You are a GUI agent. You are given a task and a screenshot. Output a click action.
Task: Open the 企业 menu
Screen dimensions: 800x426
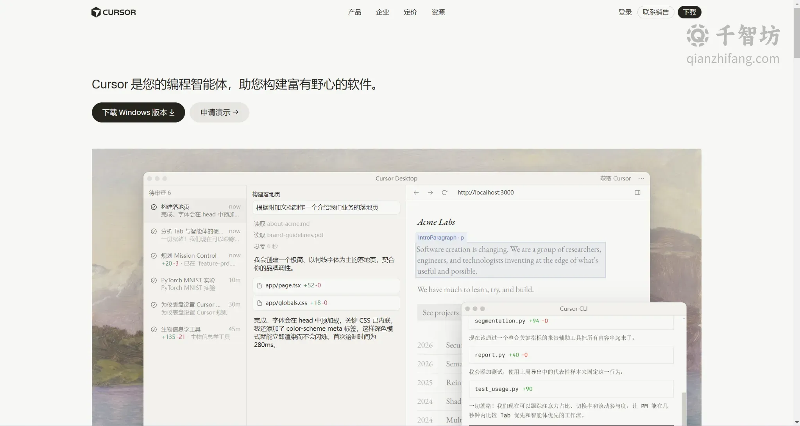(x=383, y=12)
